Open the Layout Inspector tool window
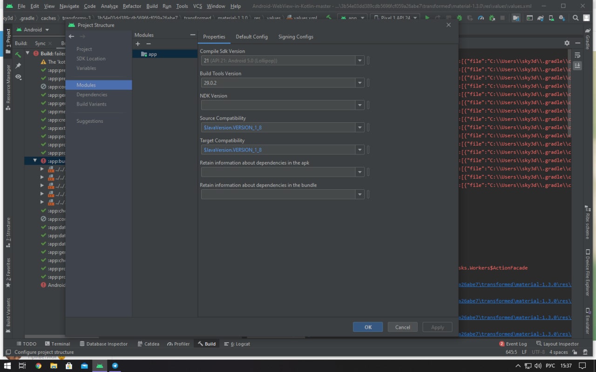 [557, 344]
